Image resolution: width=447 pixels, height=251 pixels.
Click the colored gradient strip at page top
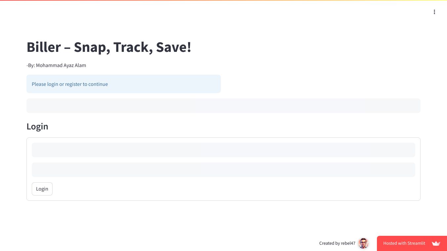click(x=223, y=0)
